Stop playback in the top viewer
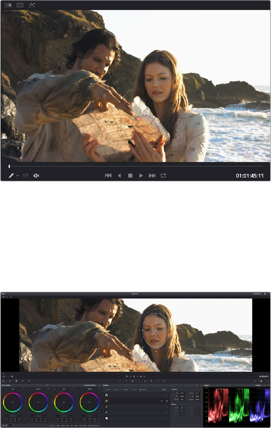Image resolution: width=271 pixels, height=428 pixels. point(130,176)
